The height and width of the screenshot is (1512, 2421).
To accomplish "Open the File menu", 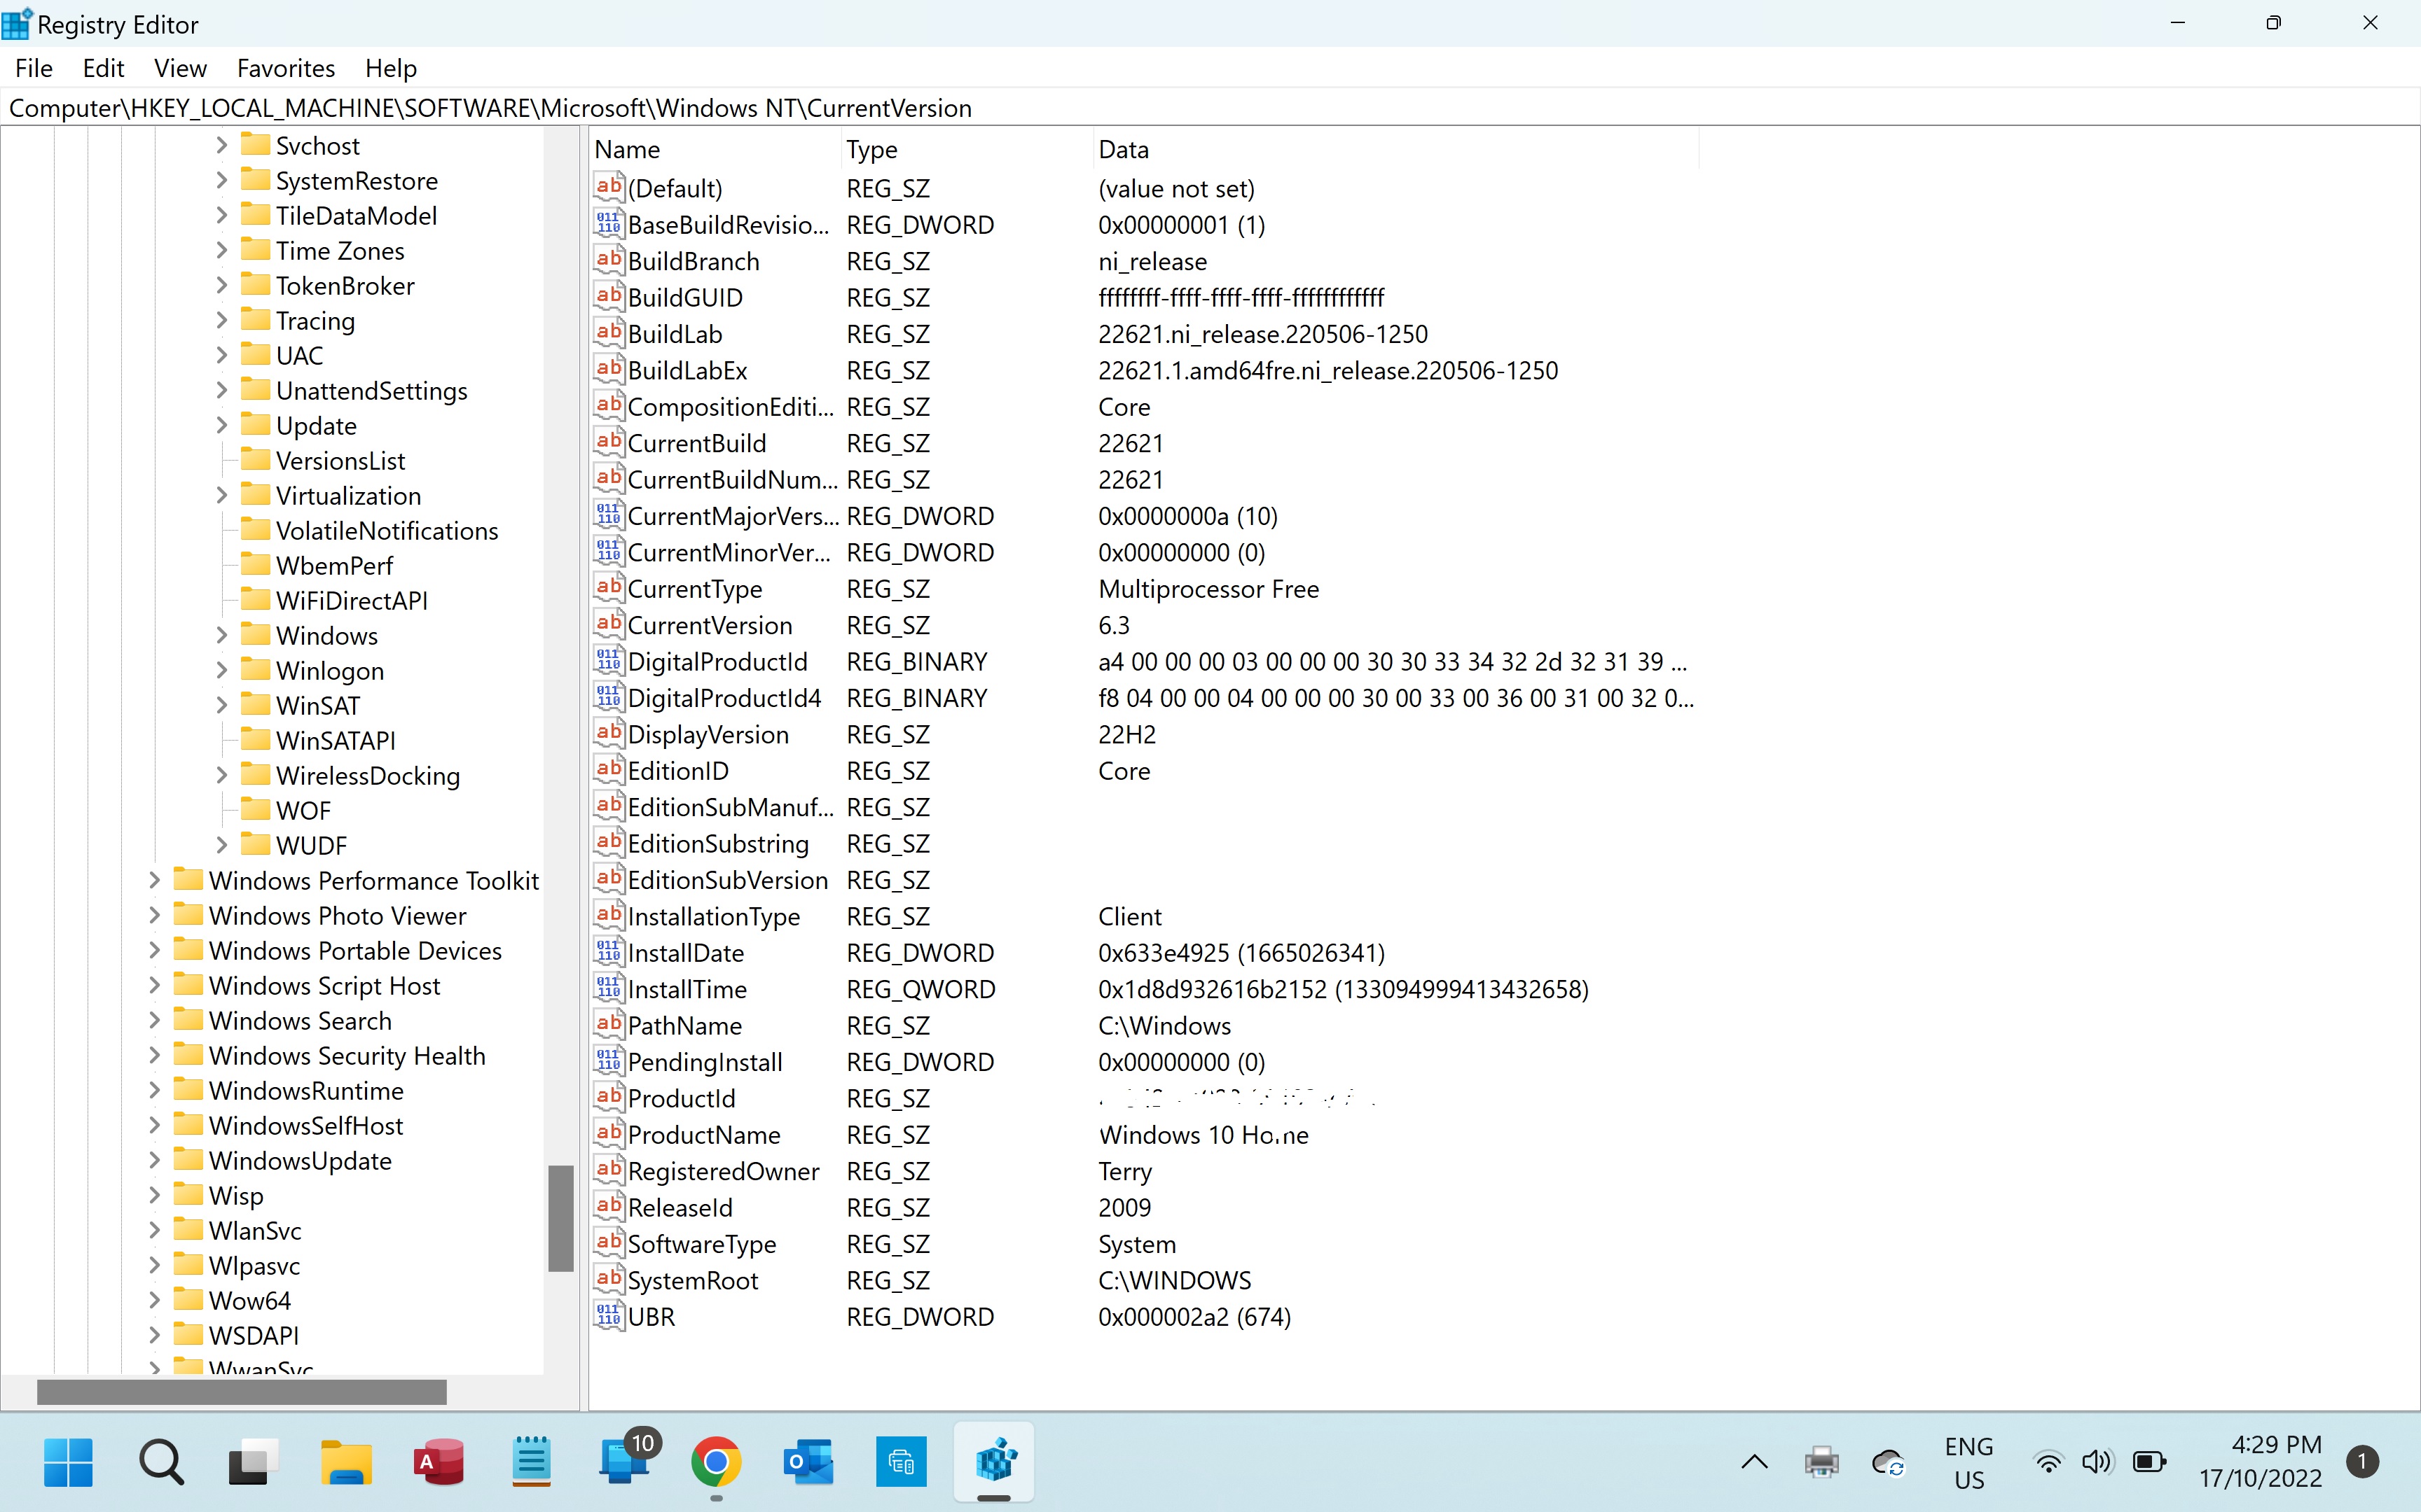I will (x=34, y=68).
